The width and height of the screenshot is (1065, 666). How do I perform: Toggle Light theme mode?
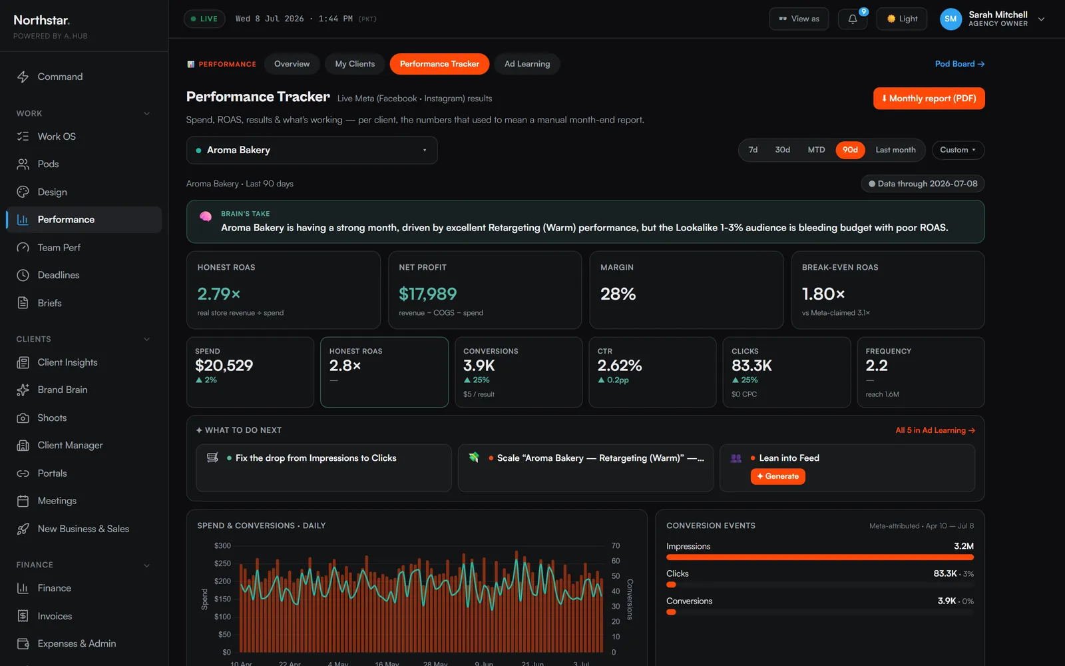click(x=902, y=19)
